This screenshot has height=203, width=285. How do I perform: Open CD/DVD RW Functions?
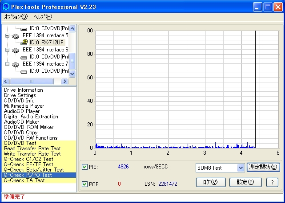click(x=31, y=138)
